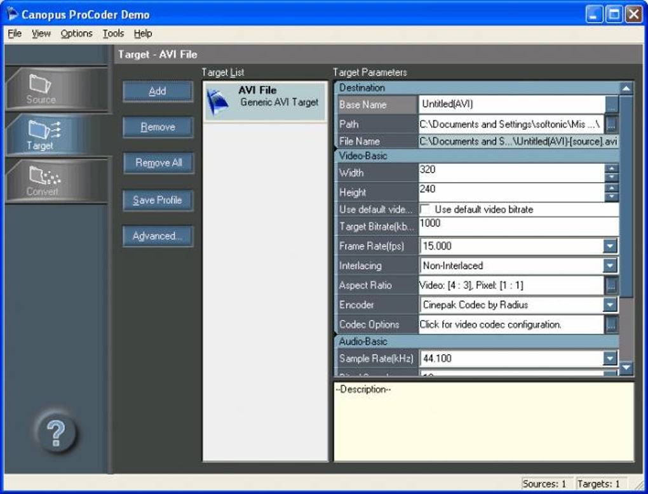Click the round help question mark
The width and height of the screenshot is (648, 494).
pyautogui.click(x=56, y=433)
